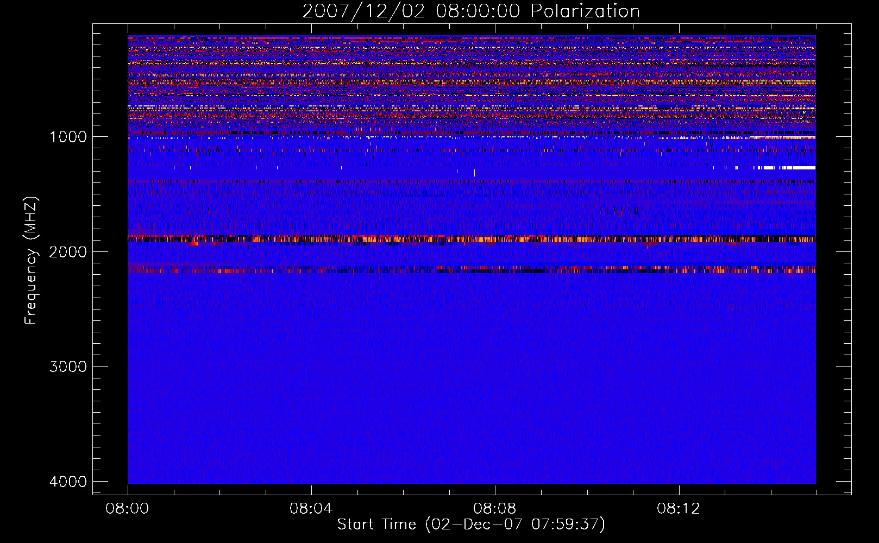Image resolution: width=879 pixels, height=543 pixels.
Task: Click the 4000 frequency tick label
Action: click(x=68, y=482)
